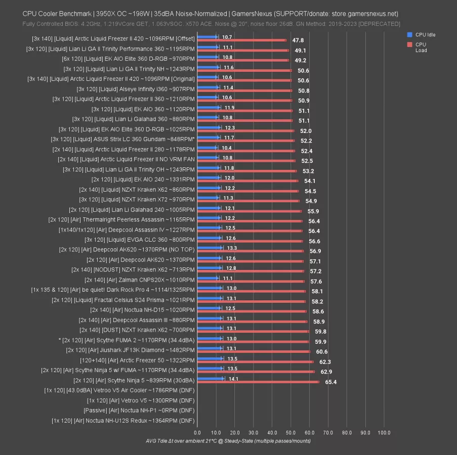Click the red load bar for Arctic Freezer 50

point(256,361)
